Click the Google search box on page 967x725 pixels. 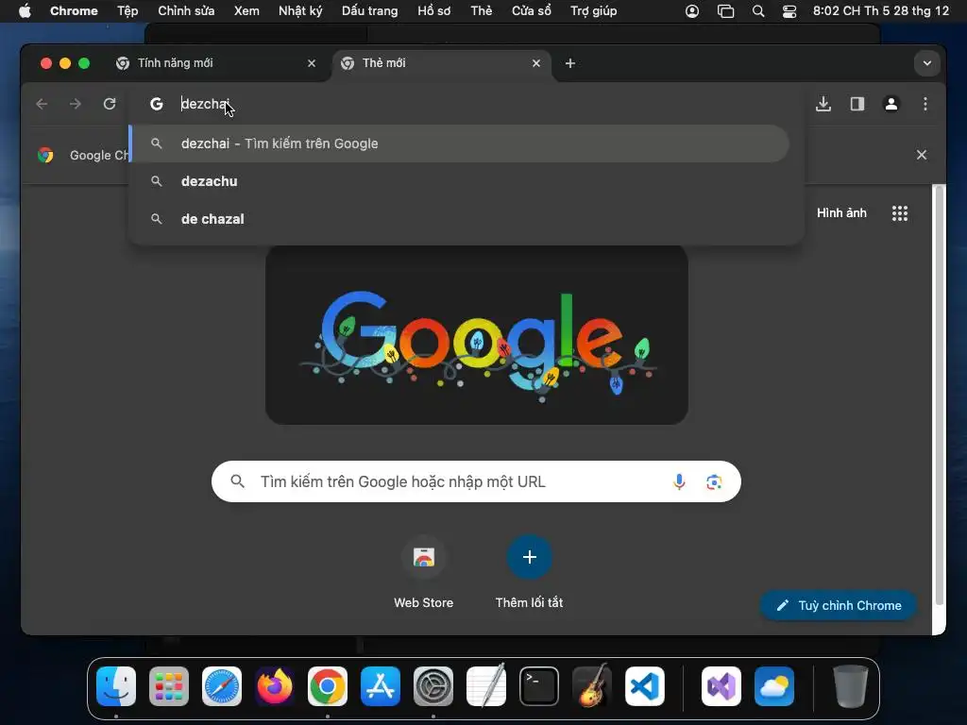click(x=476, y=481)
